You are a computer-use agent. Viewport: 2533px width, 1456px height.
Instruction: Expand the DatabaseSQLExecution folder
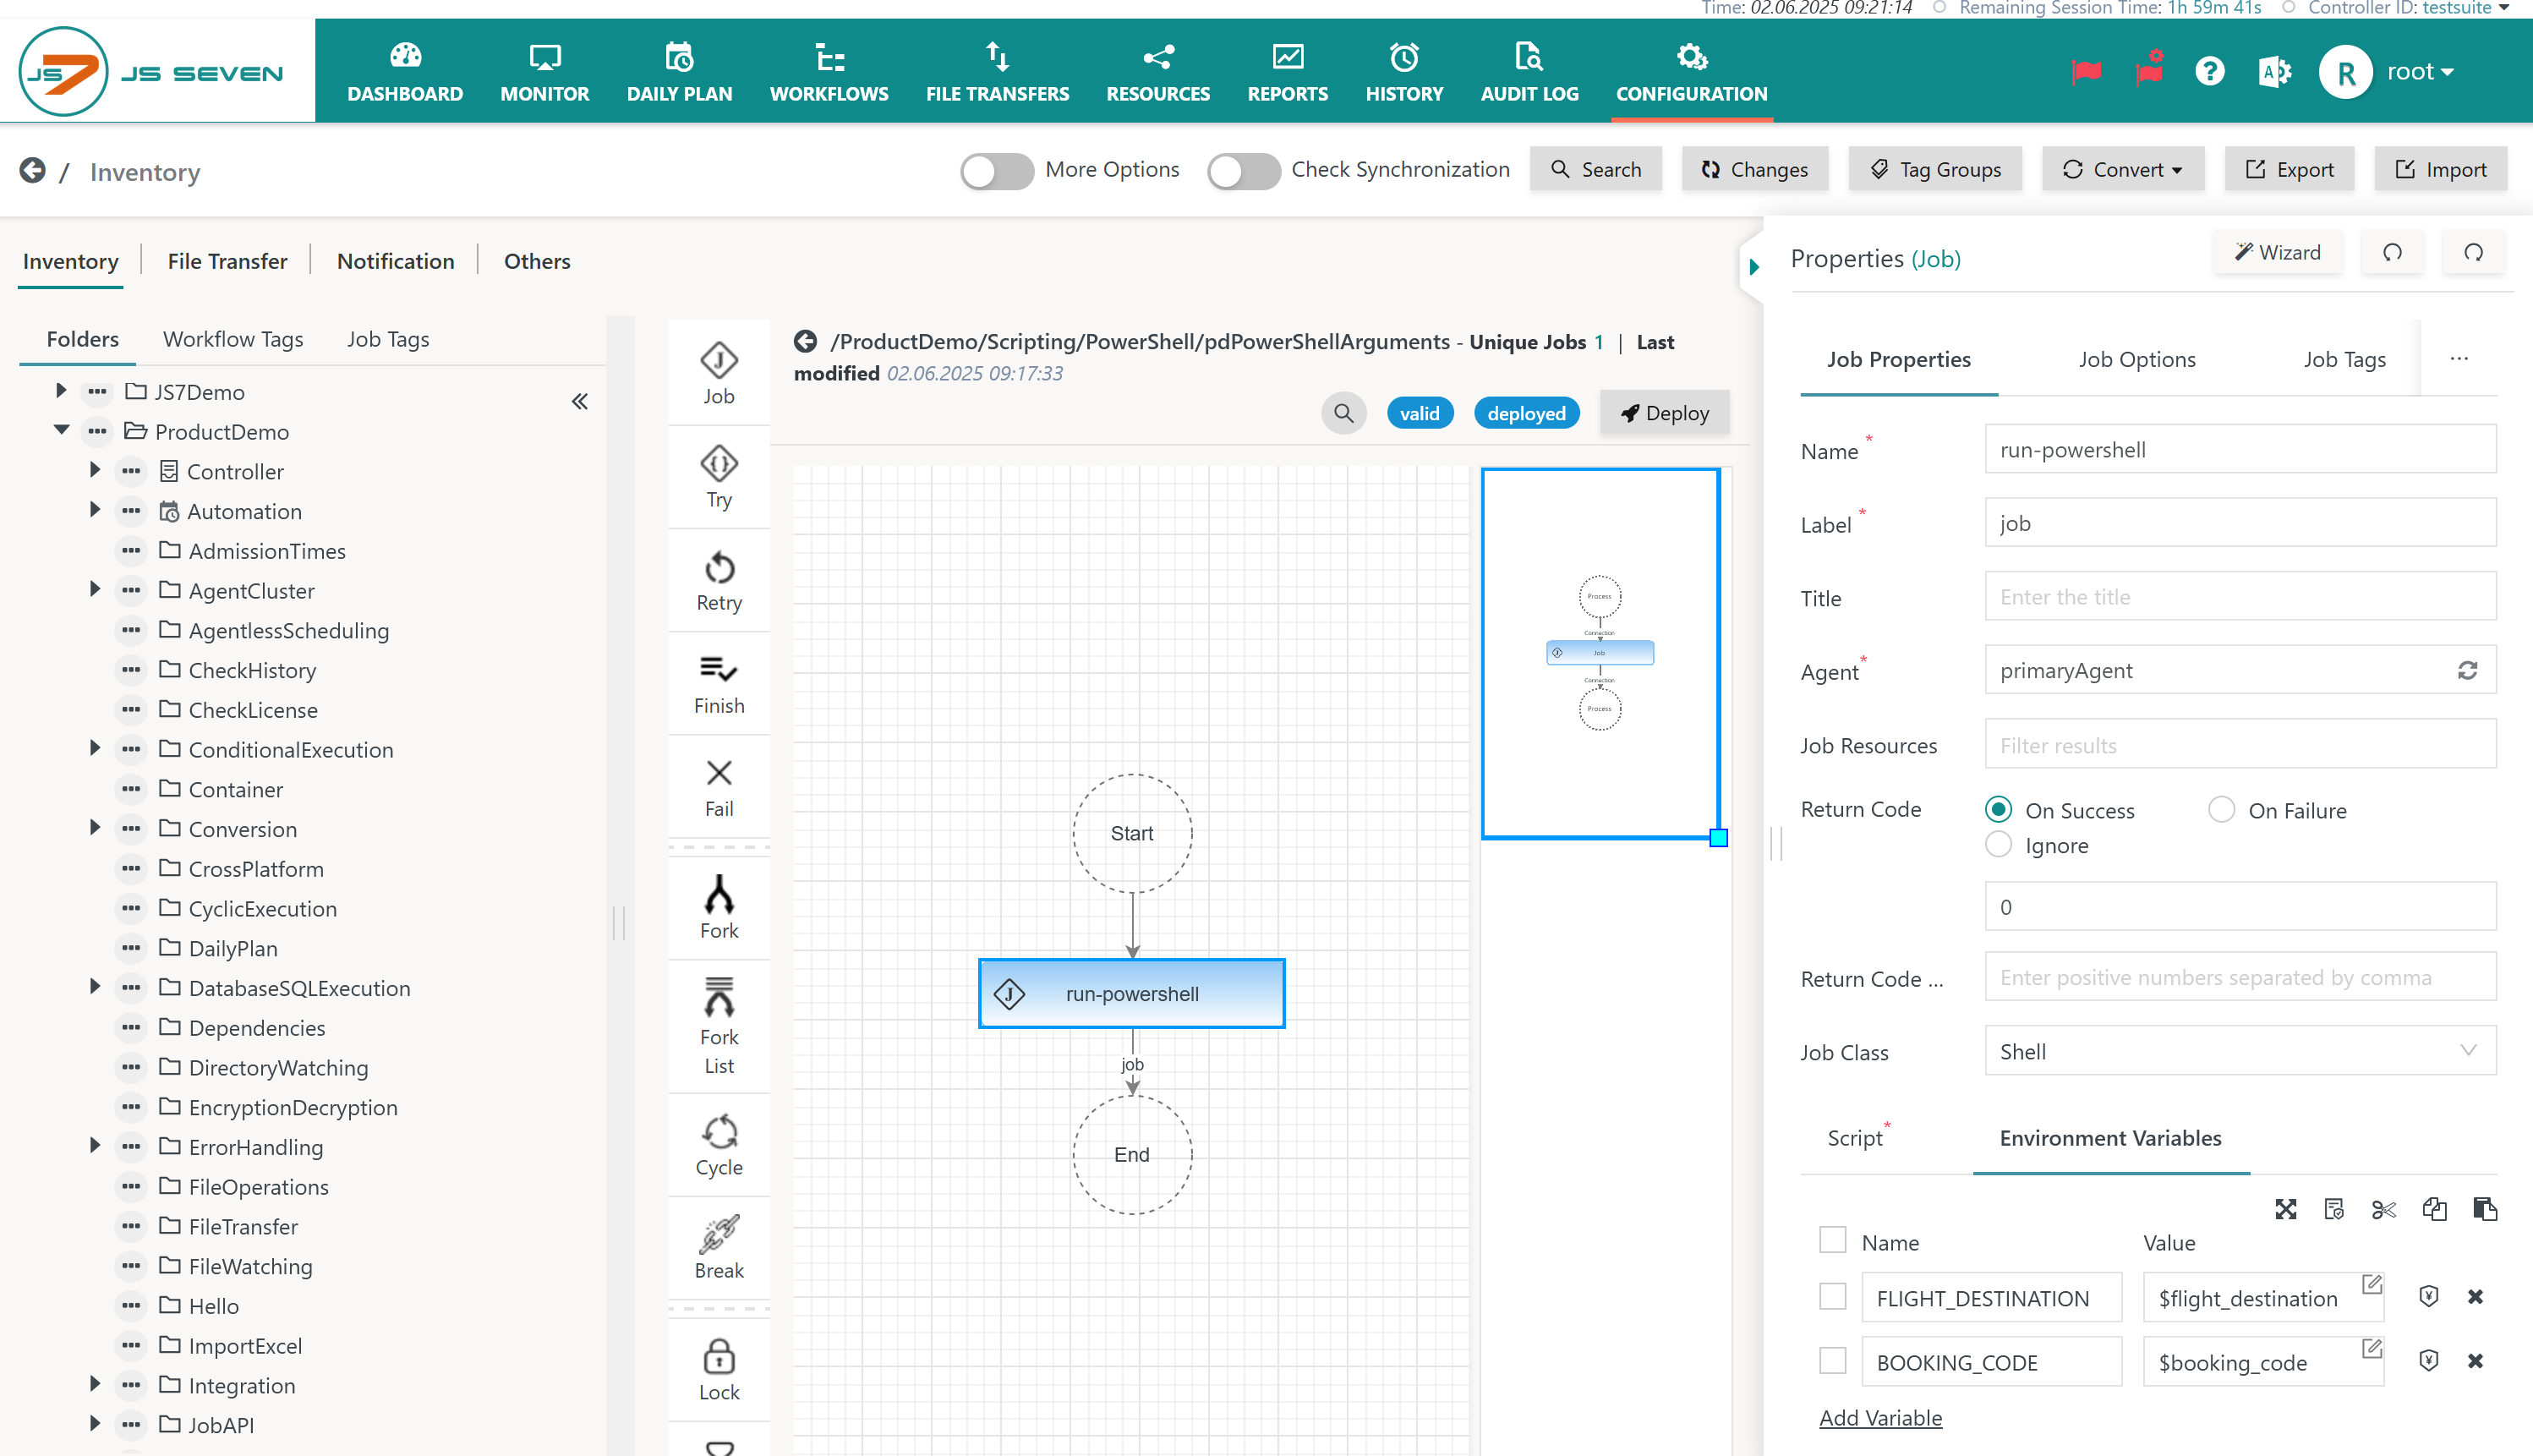(95, 987)
